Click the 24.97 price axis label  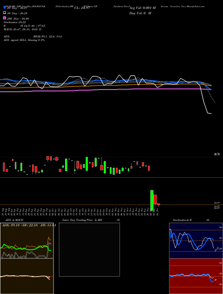point(217,203)
